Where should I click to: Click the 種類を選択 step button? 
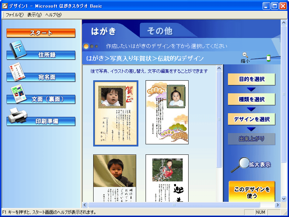251,99
